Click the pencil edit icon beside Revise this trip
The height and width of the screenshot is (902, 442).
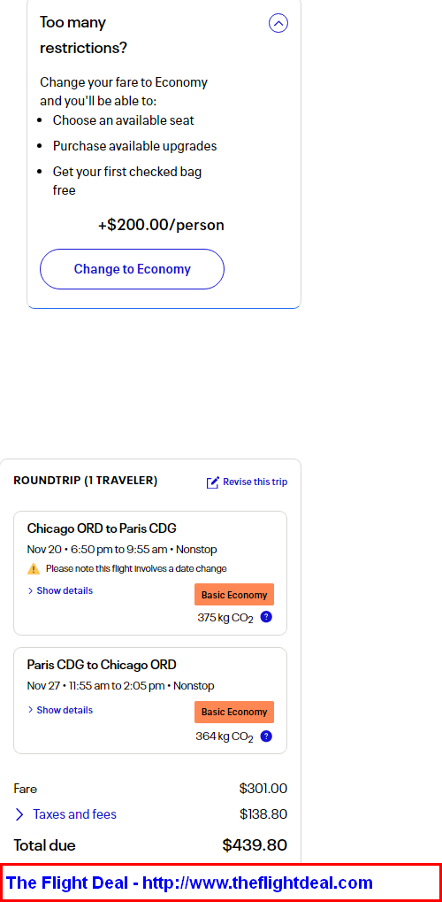point(213,482)
